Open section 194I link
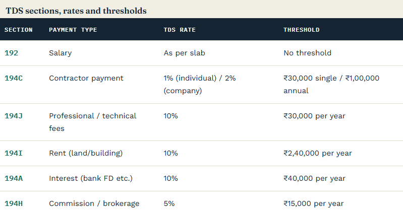 click(14, 153)
